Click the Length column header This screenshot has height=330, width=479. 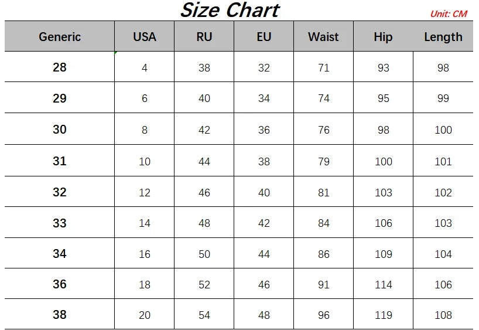click(x=443, y=37)
